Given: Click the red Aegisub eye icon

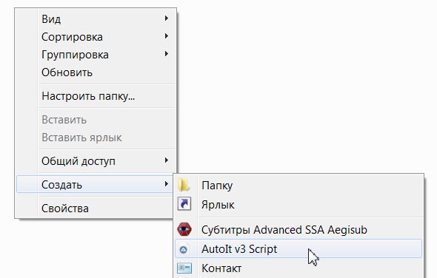Looking at the screenshot, I should [184, 229].
